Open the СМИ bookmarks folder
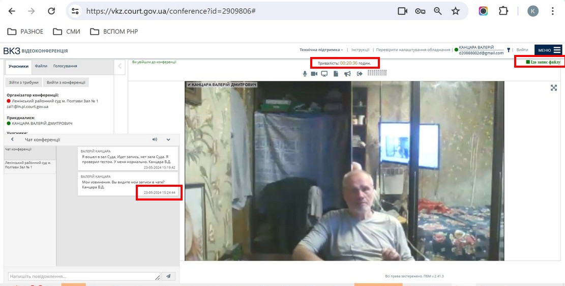 pos(67,32)
